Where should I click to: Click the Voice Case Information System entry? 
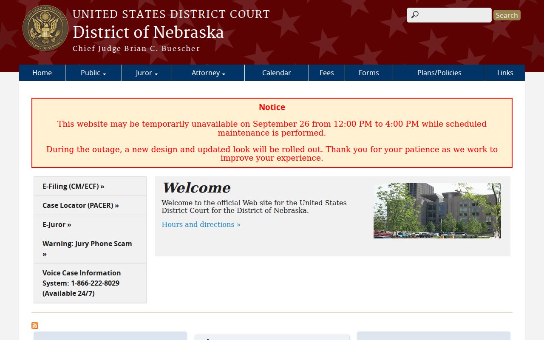[90, 283]
